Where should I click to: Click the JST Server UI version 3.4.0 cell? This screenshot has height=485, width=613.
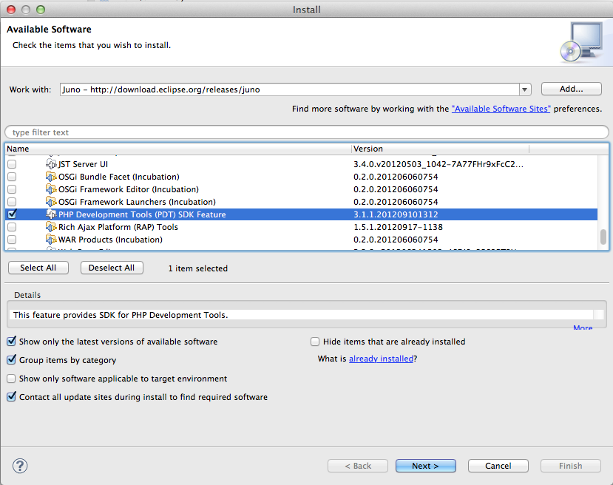[438, 164]
